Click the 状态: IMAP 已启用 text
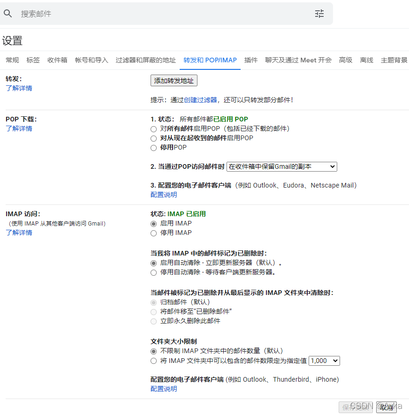 pyautogui.click(x=178, y=214)
